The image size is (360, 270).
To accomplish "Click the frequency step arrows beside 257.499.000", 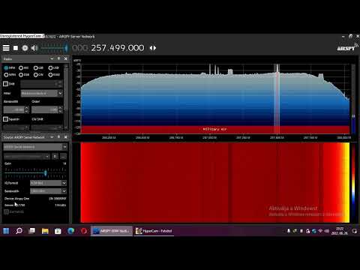I will coord(153,48).
